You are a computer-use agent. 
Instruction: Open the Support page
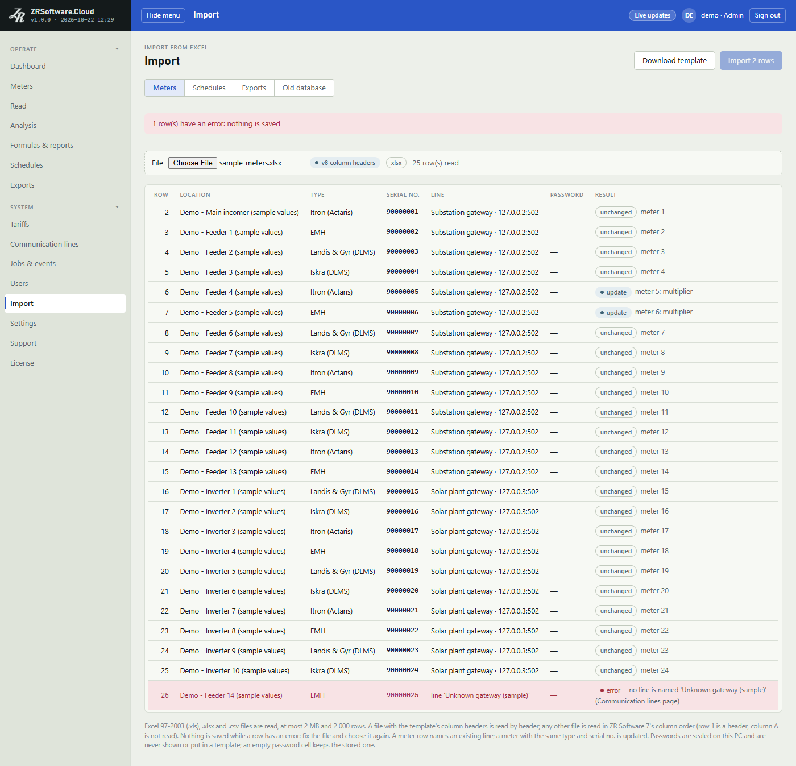65,343
